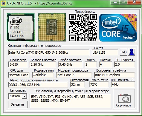Click the QR code image
Viewport: 142px width, 116px height.
83,27
